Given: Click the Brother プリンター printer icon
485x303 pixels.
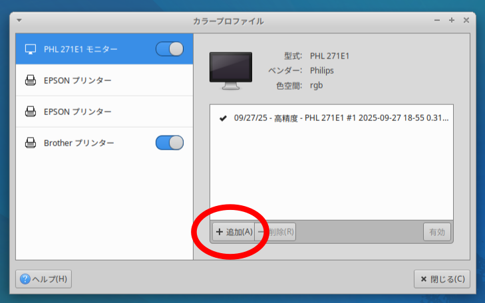Looking at the screenshot, I should tap(30, 143).
